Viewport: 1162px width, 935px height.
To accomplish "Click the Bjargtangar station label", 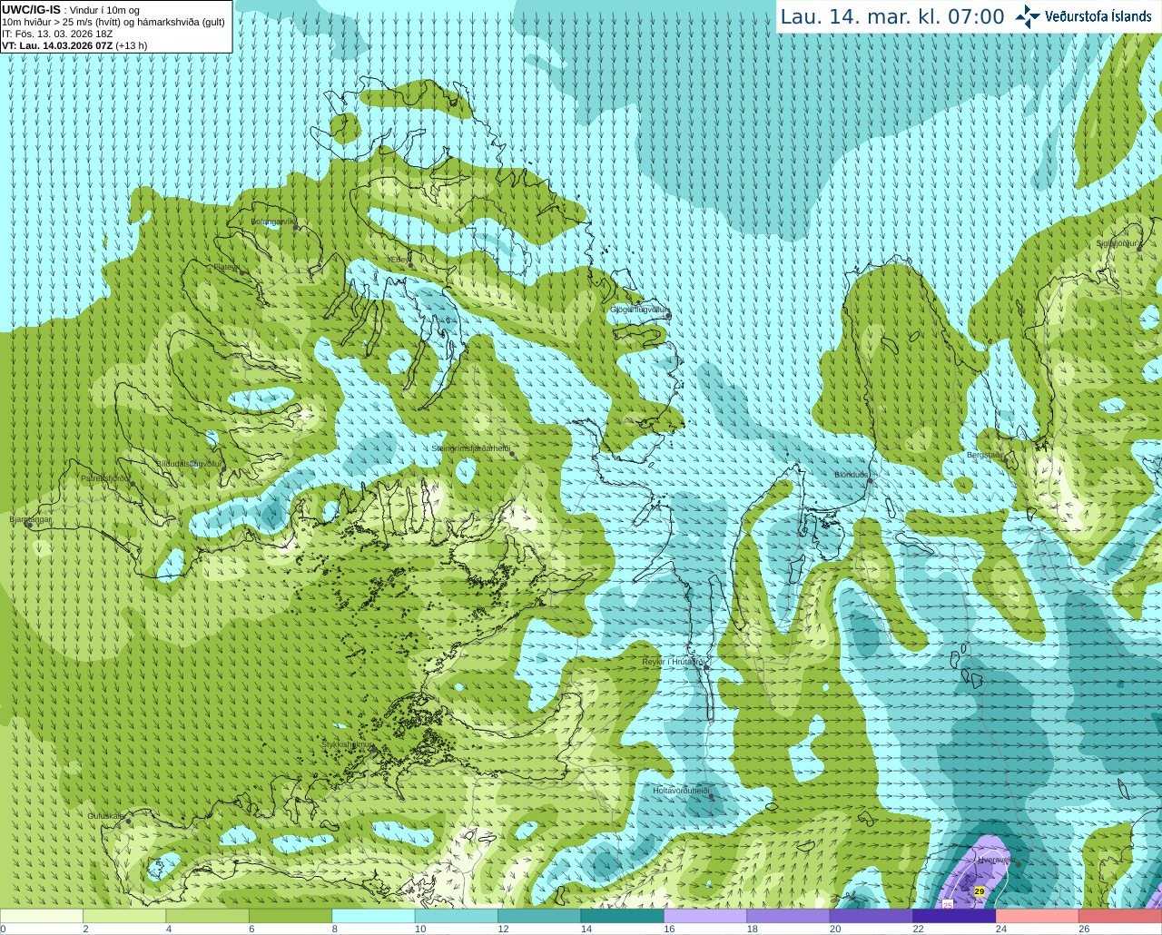I will pos(30,519).
